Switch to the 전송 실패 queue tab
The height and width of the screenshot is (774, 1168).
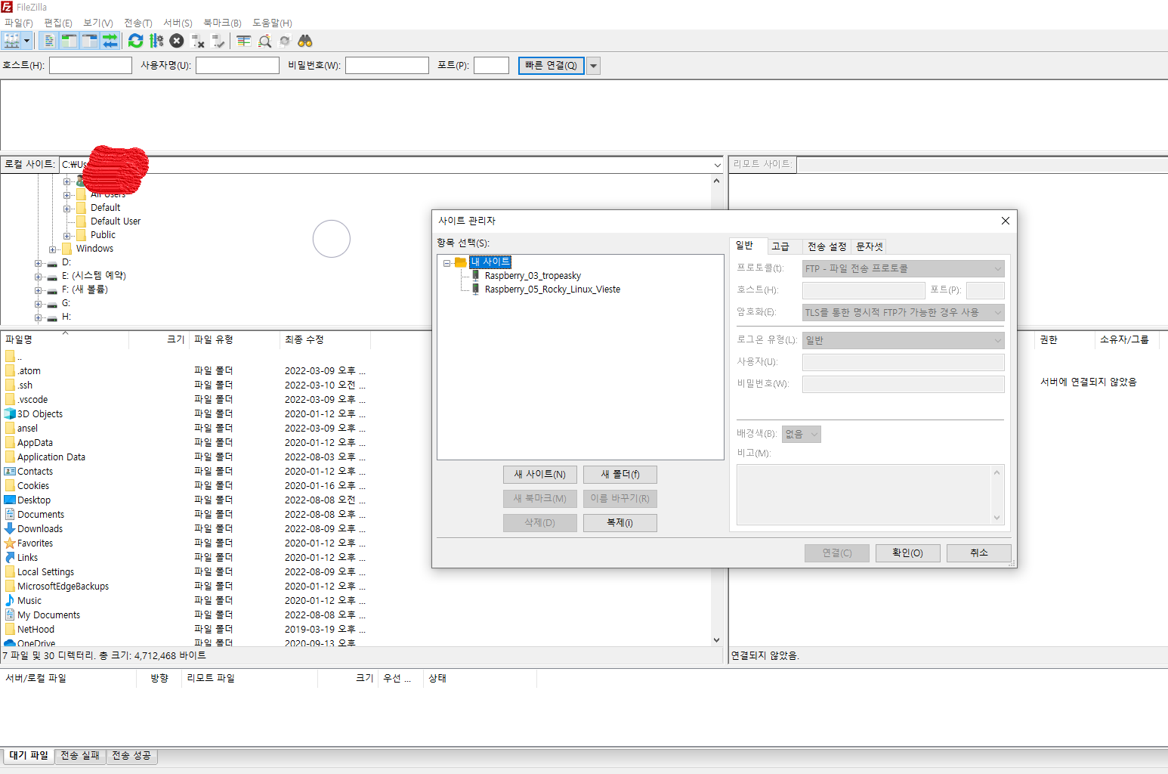(x=80, y=756)
